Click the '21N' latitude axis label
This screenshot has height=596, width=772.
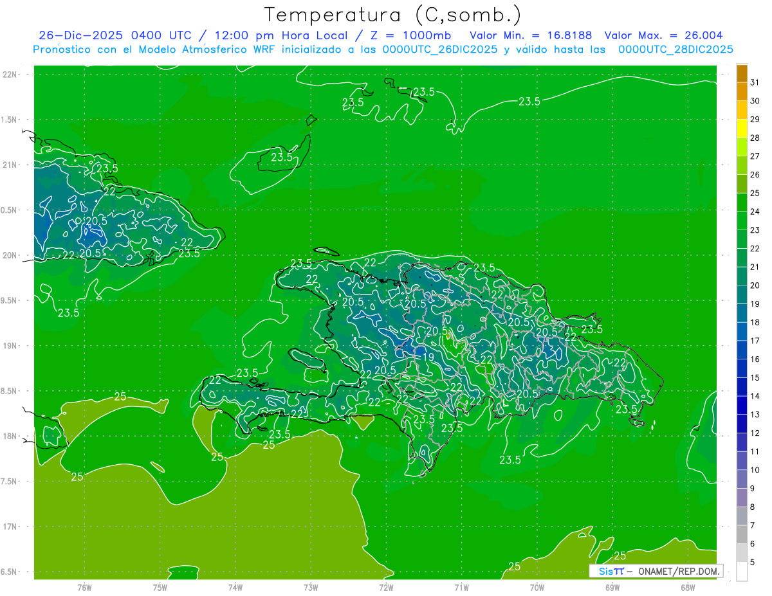(11, 165)
